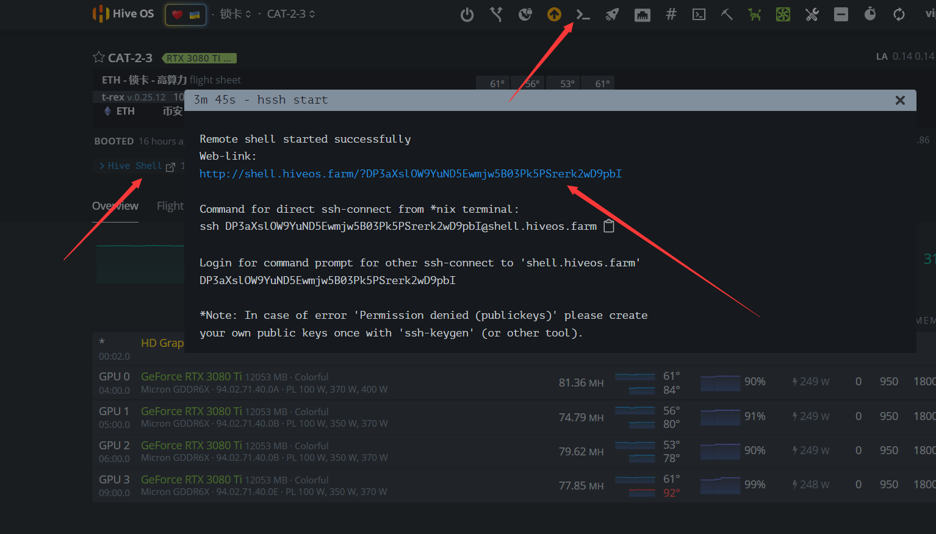Switch to the Flight tab
This screenshot has height=534, width=936.
point(170,206)
